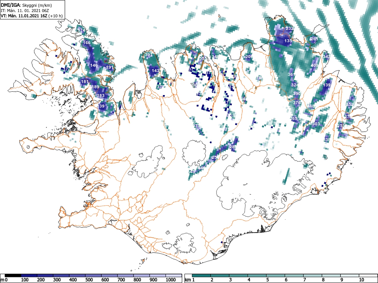Click the '352' visibility label
The width and height of the screenshot is (378, 283).
click(x=349, y=105)
